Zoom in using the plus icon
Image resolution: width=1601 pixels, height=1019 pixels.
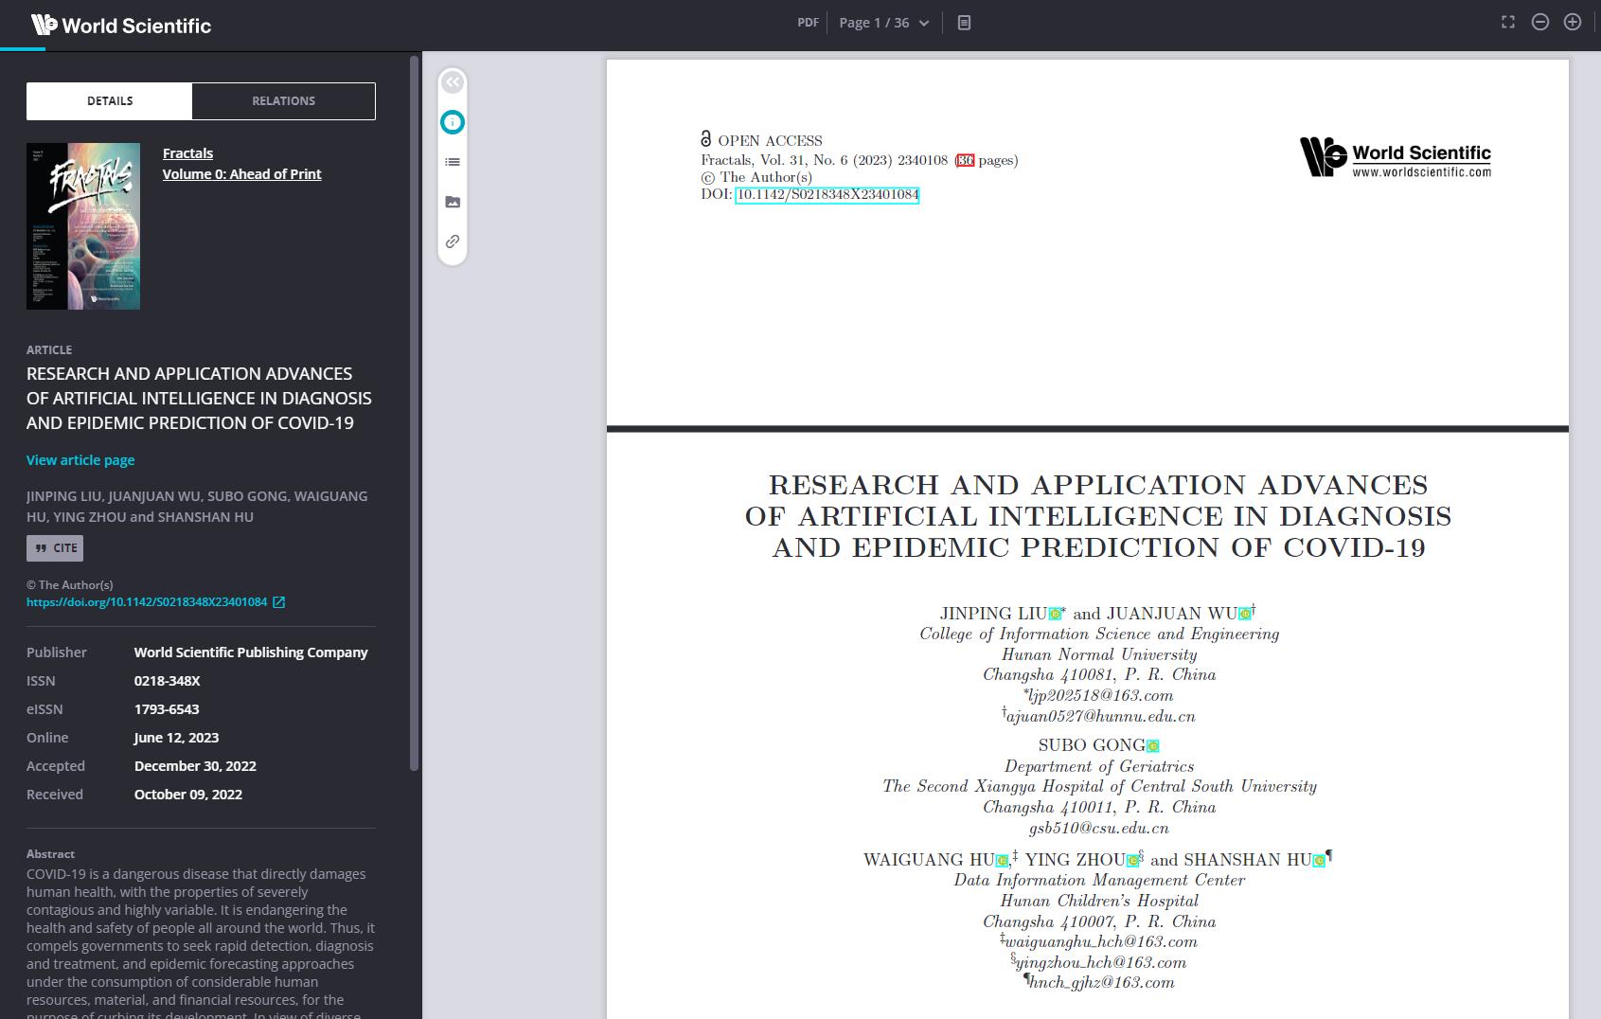point(1573,22)
